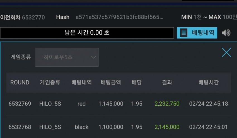Sort by 배팅금액 column header
This screenshot has width=237, height=138.
point(111,82)
